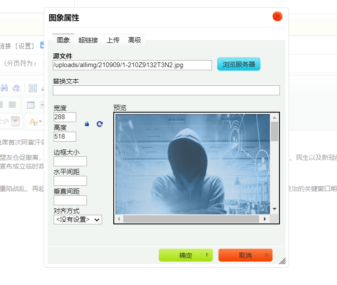The width and height of the screenshot is (337, 285).
Task: Confirm with the green 确定 button
Action: click(x=186, y=255)
